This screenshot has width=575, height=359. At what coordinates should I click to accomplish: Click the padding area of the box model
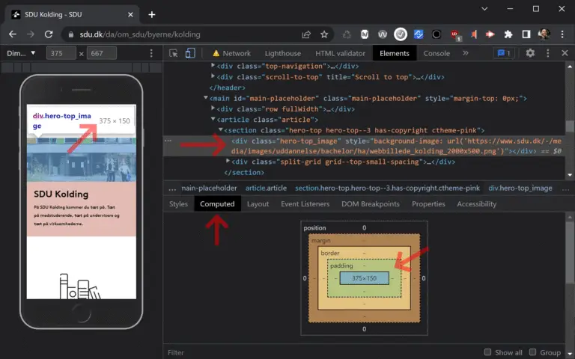point(341,266)
